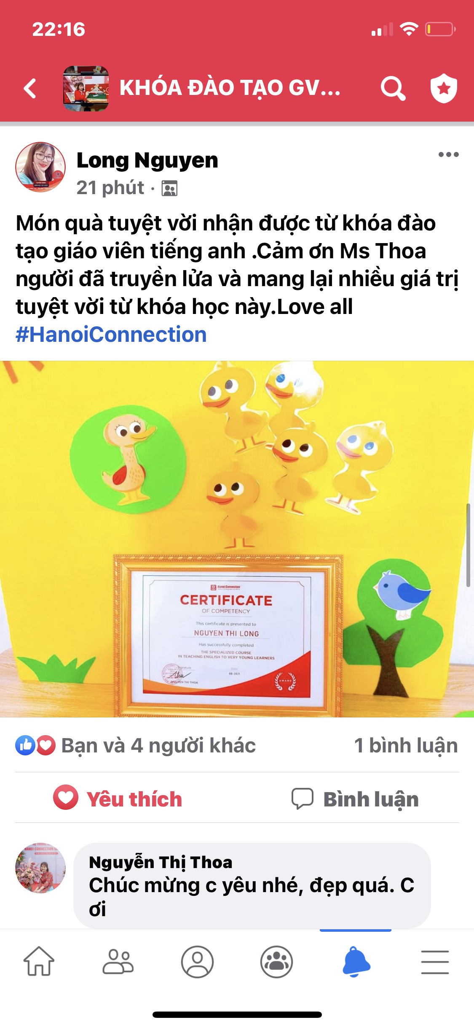
Task: Switch to the Groups tab icon
Action: click(276, 962)
